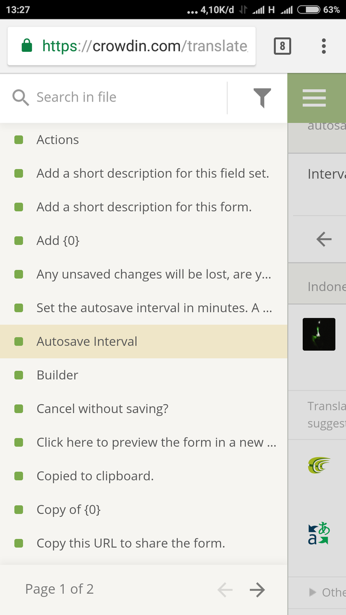Open the "Builder" string
The width and height of the screenshot is (346, 615).
pyautogui.click(x=57, y=375)
